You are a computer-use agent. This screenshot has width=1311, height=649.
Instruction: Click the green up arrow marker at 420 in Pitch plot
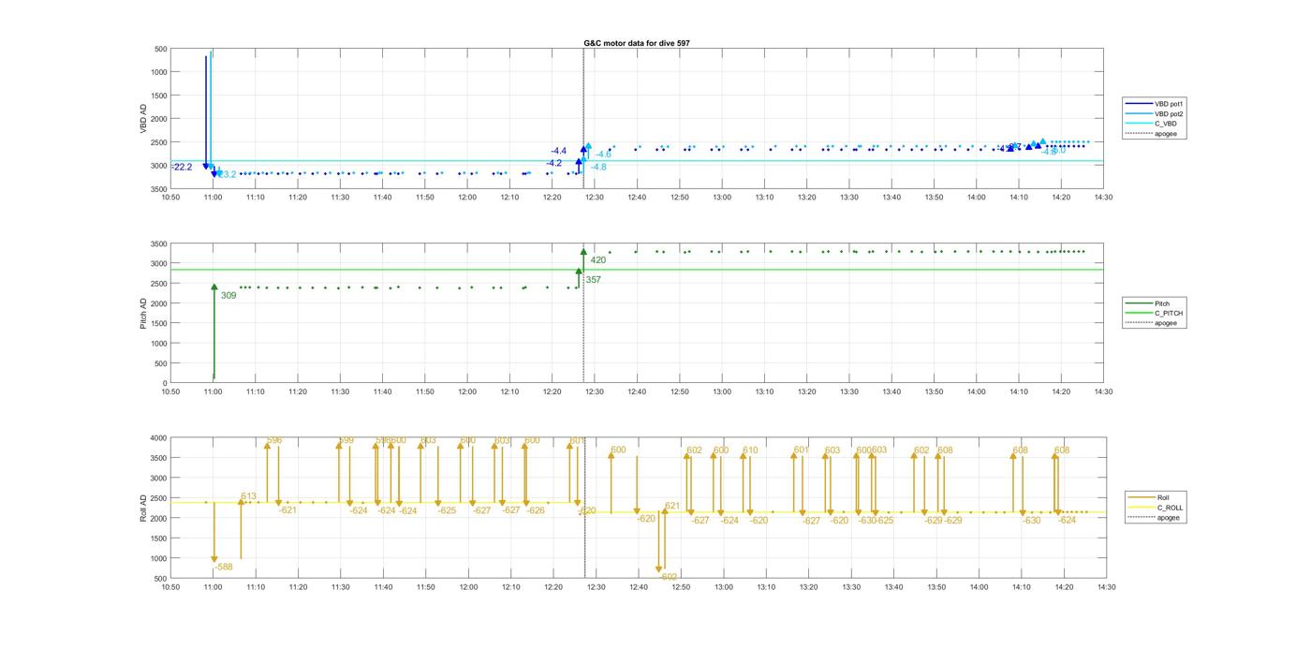(583, 251)
